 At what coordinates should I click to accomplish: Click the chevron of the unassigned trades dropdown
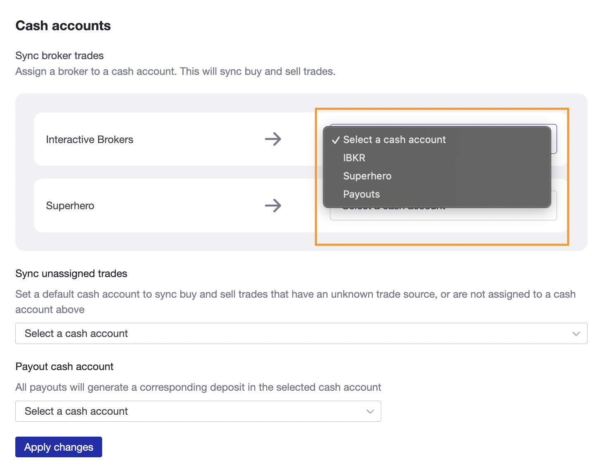pos(576,334)
